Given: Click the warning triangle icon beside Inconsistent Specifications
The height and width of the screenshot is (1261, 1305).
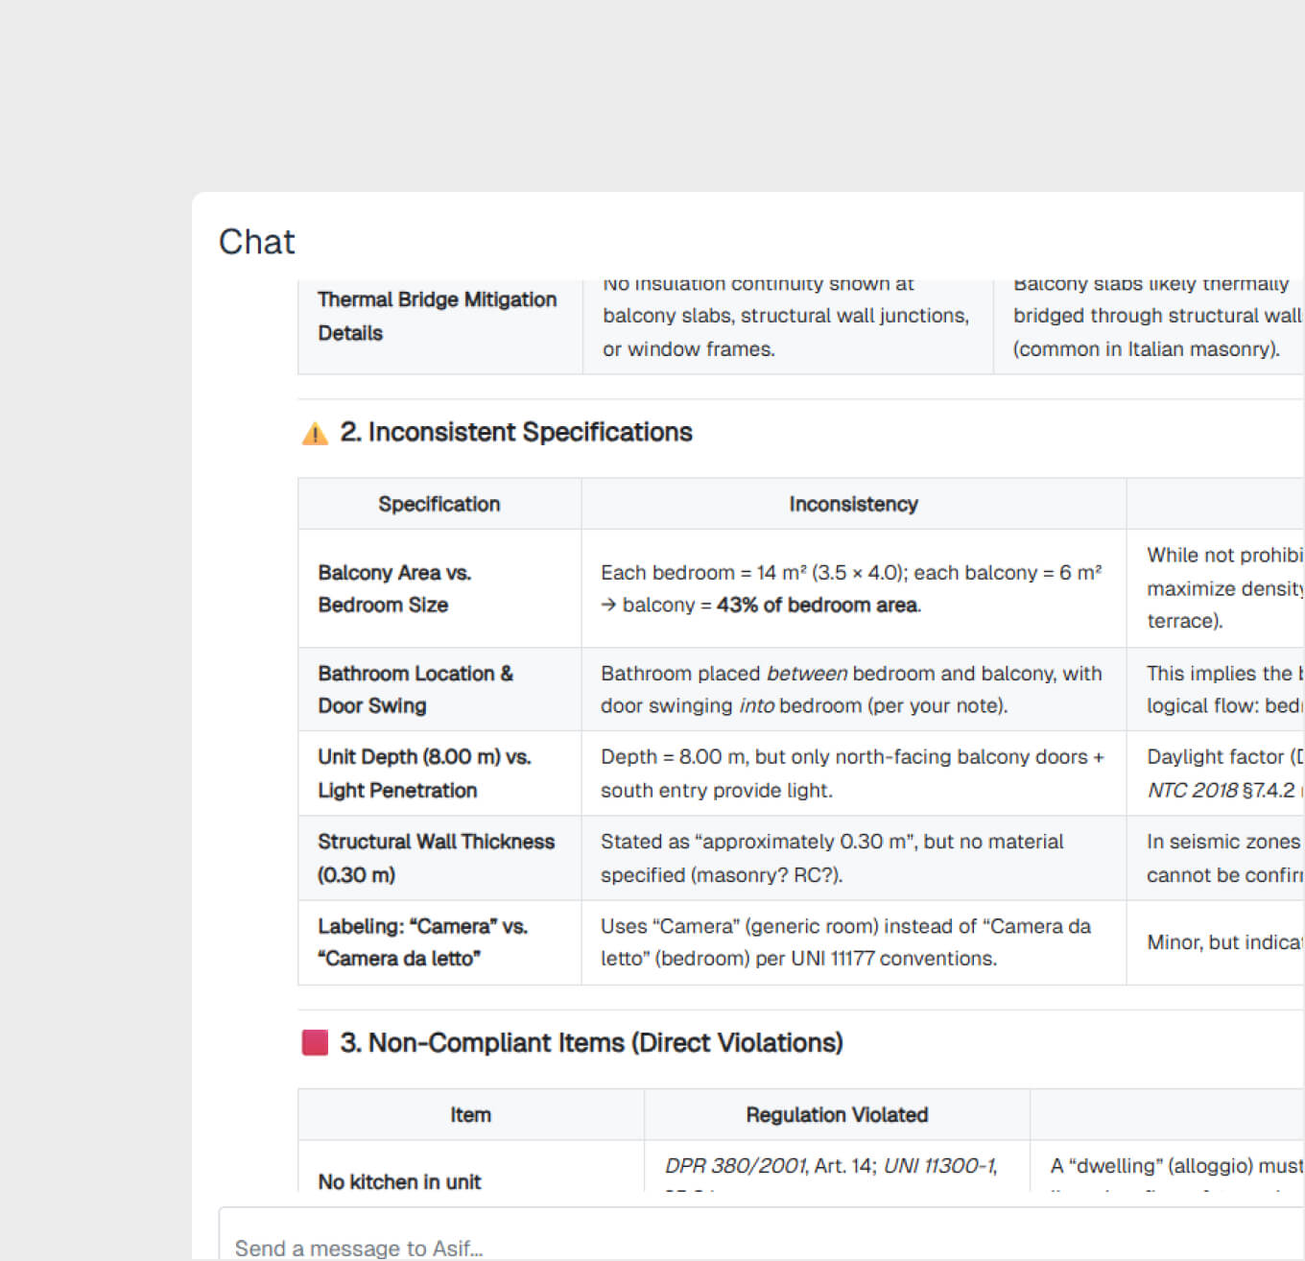Looking at the screenshot, I should click(315, 434).
